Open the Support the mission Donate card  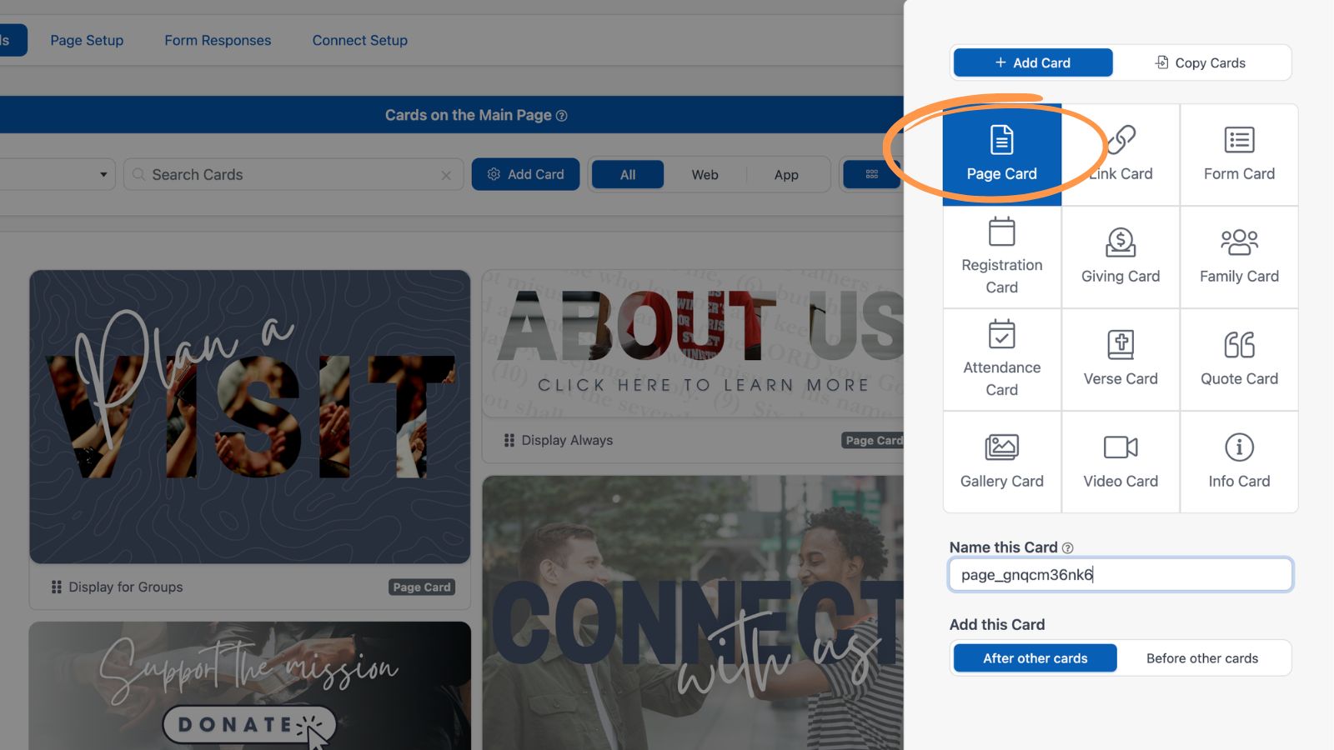[x=250, y=686]
